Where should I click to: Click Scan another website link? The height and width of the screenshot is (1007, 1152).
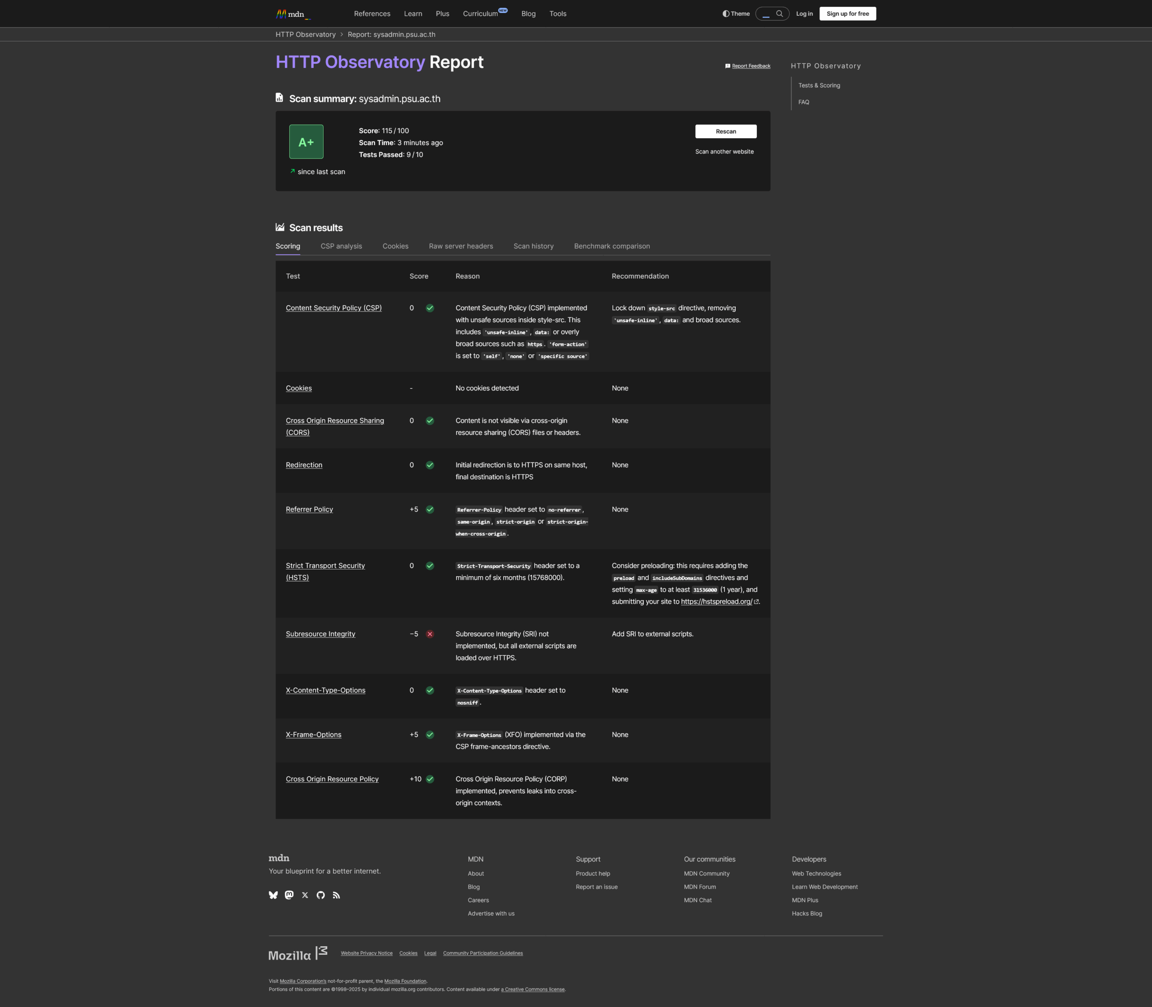coord(724,152)
